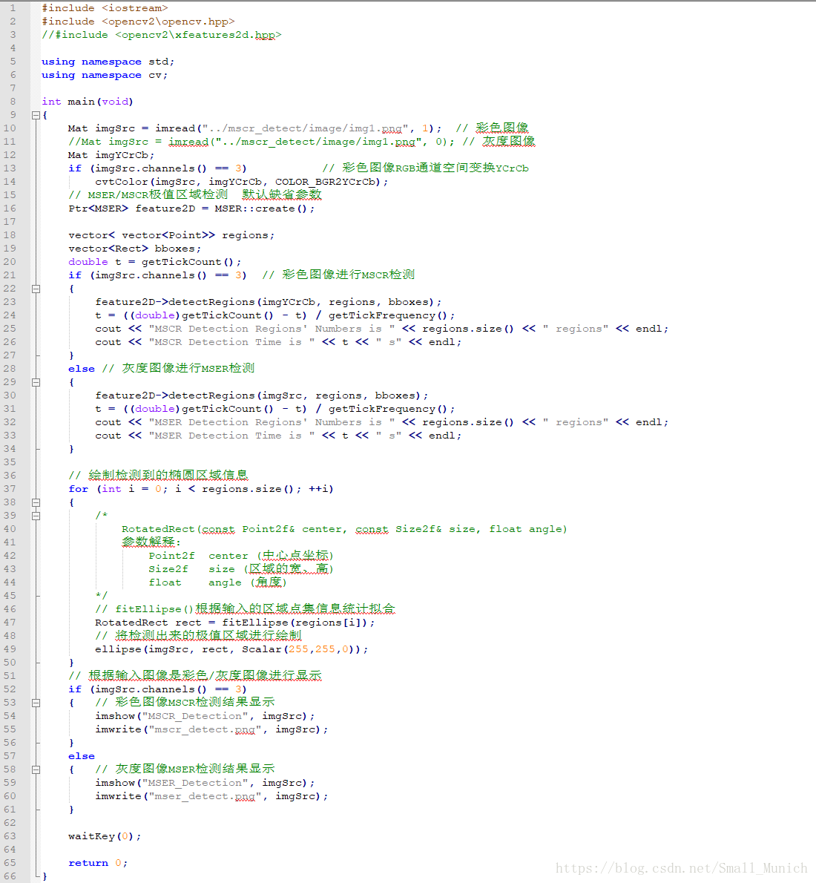The height and width of the screenshot is (883, 816).
Task: Click line number 16 in the gutter
Action: pos(10,209)
